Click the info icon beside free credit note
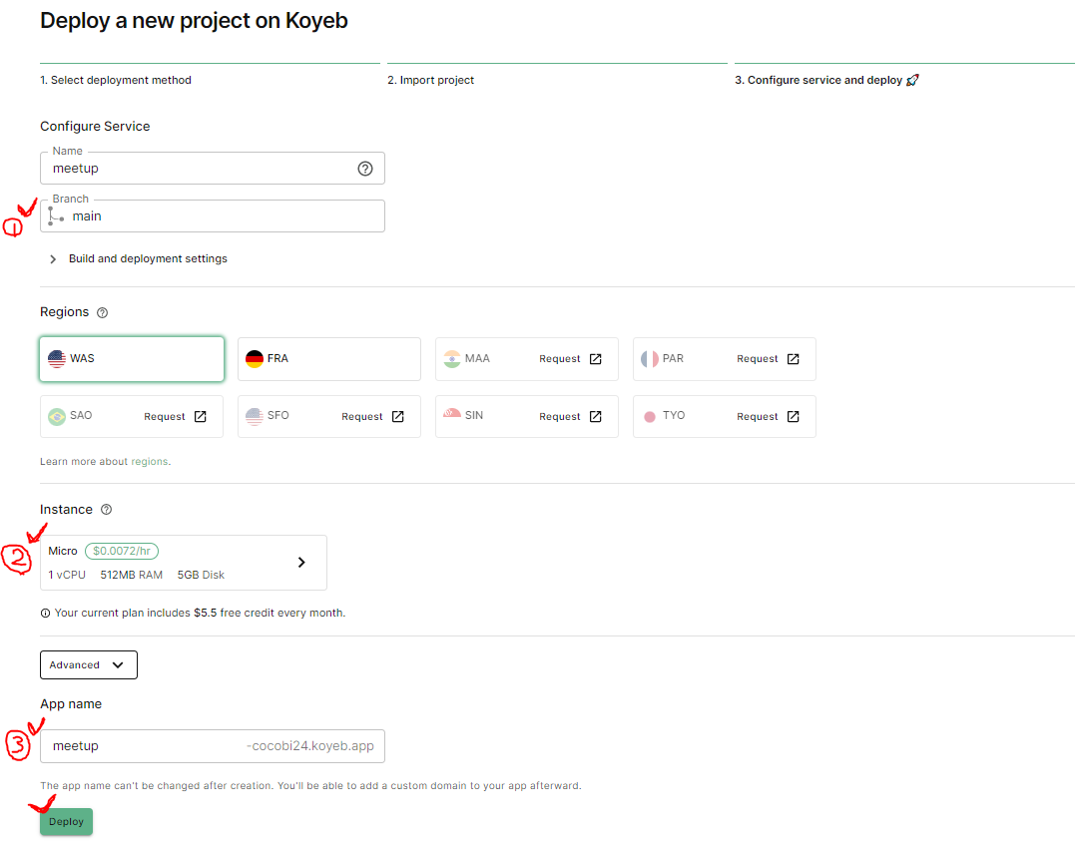 click(x=45, y=613)
